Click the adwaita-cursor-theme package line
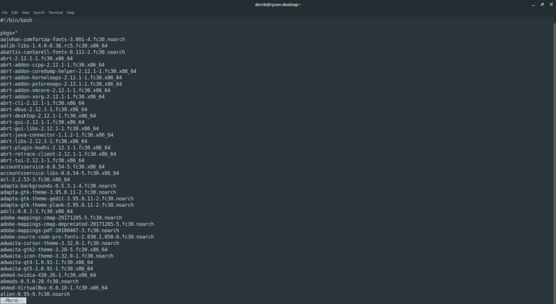The image size is (556, 304). 60,243
